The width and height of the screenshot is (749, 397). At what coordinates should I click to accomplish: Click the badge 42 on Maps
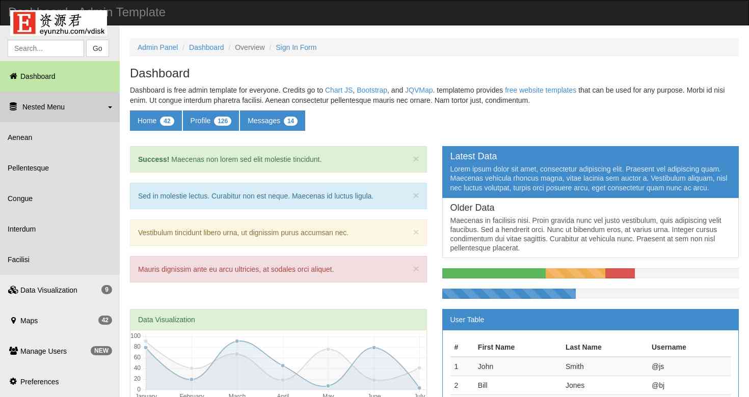click(105, 320)
